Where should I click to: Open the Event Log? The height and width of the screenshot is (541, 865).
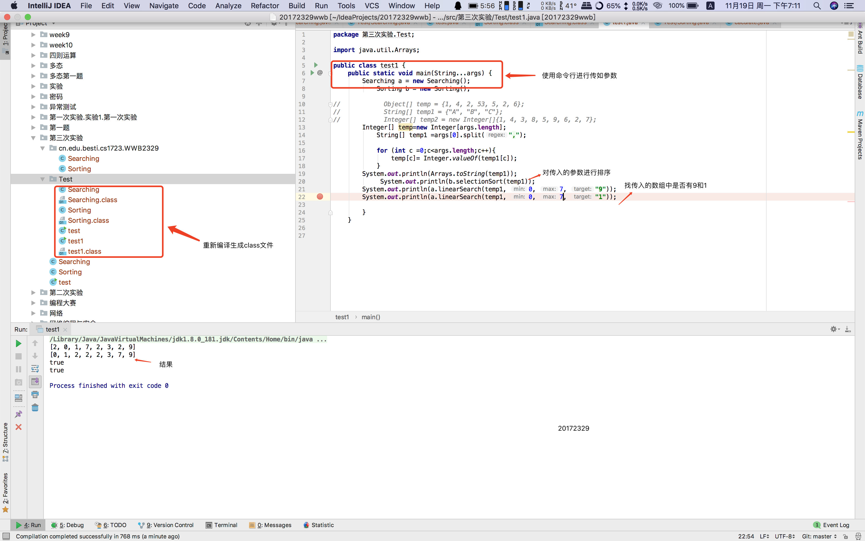pyautogui.click(x=831, y=525)
